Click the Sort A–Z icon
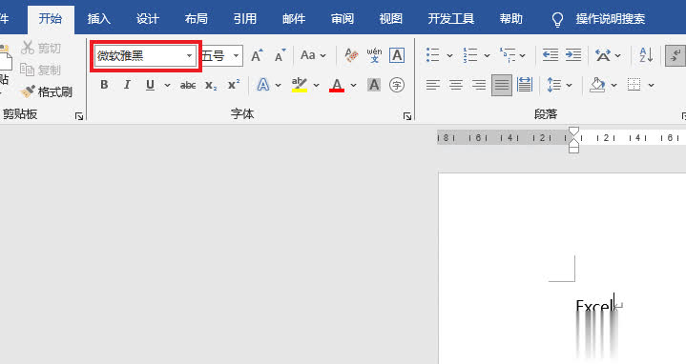Viewport: 686px width, 364px height. click(x=646, y=55)
